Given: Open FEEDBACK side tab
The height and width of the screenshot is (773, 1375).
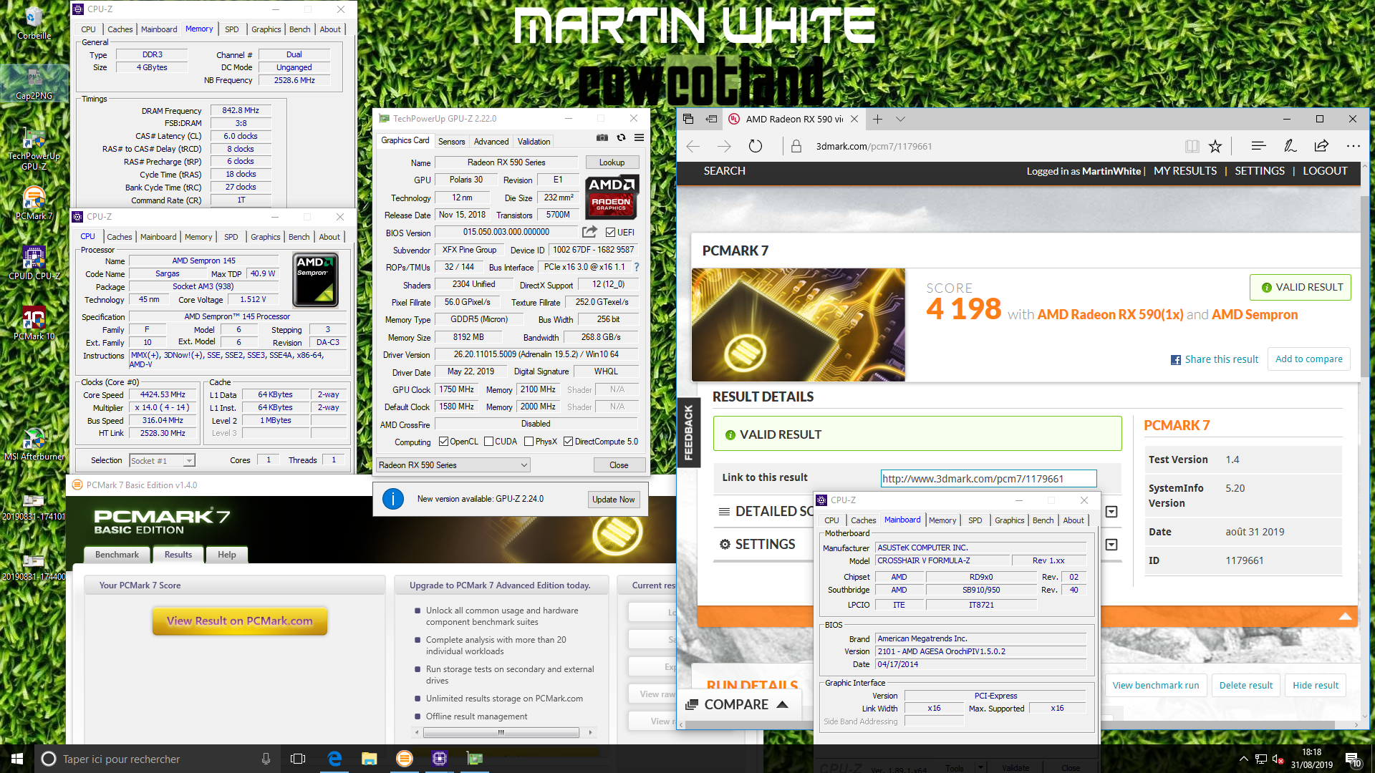Looking at the screenshot, I should point(688,432).
